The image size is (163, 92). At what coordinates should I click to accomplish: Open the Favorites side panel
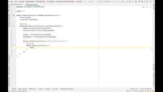tap(9, 70)
